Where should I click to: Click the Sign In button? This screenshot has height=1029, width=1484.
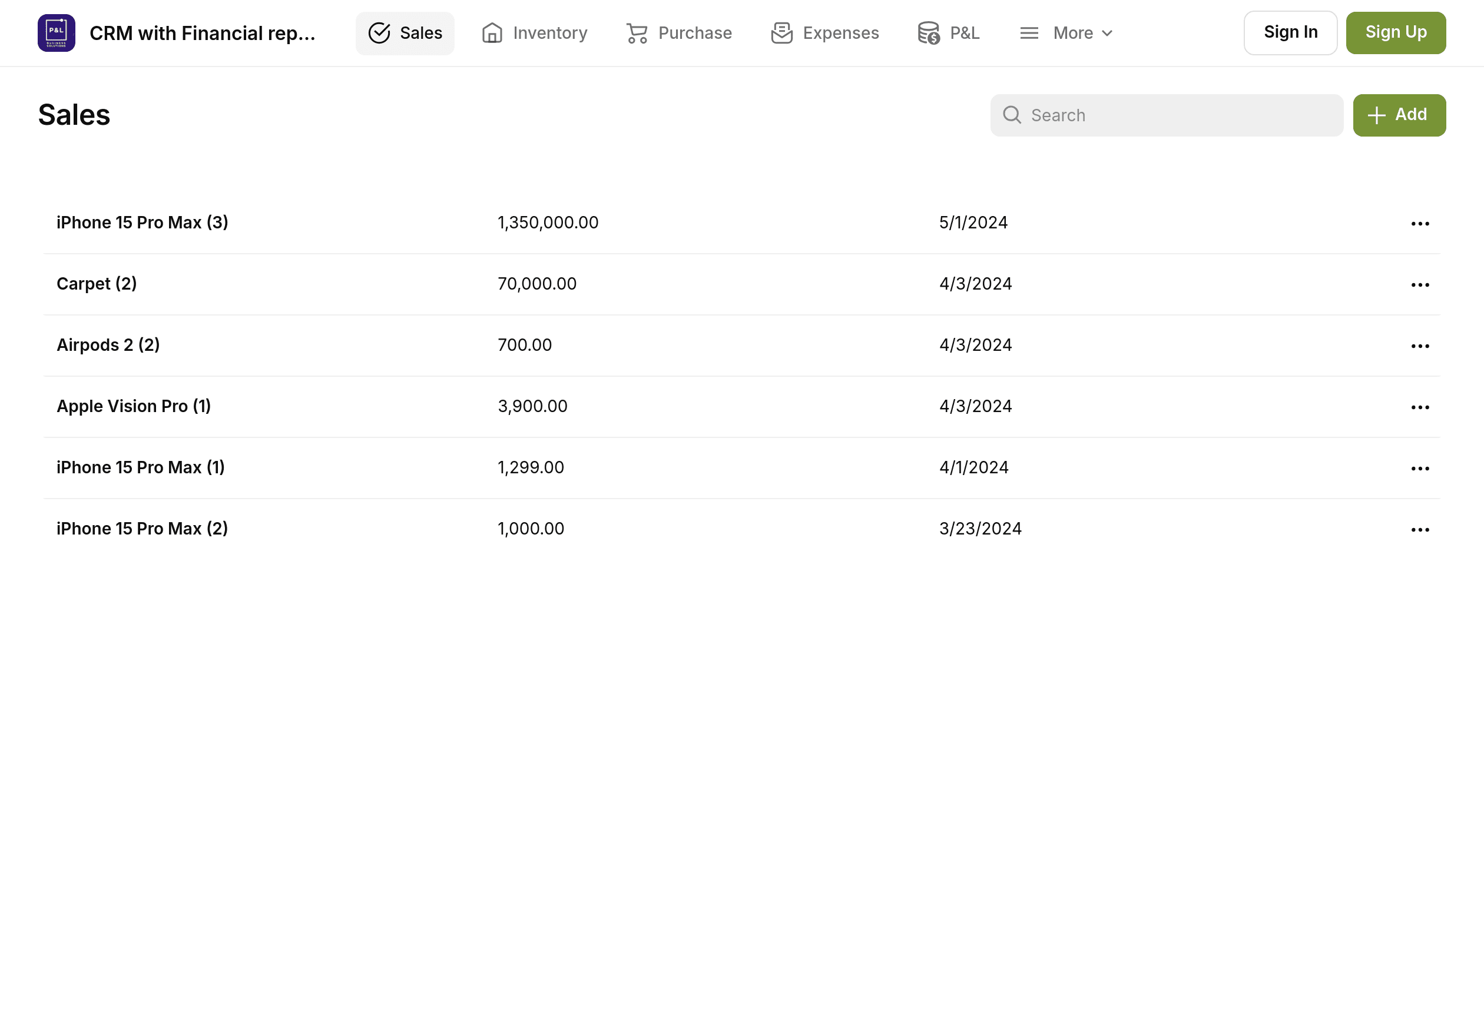(1290, 33)
